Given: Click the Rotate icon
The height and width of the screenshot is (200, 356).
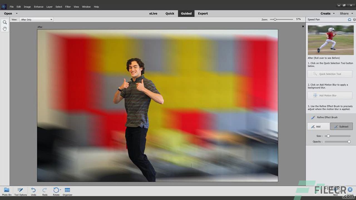Looking at the screenshot, I should pos(56,191).
